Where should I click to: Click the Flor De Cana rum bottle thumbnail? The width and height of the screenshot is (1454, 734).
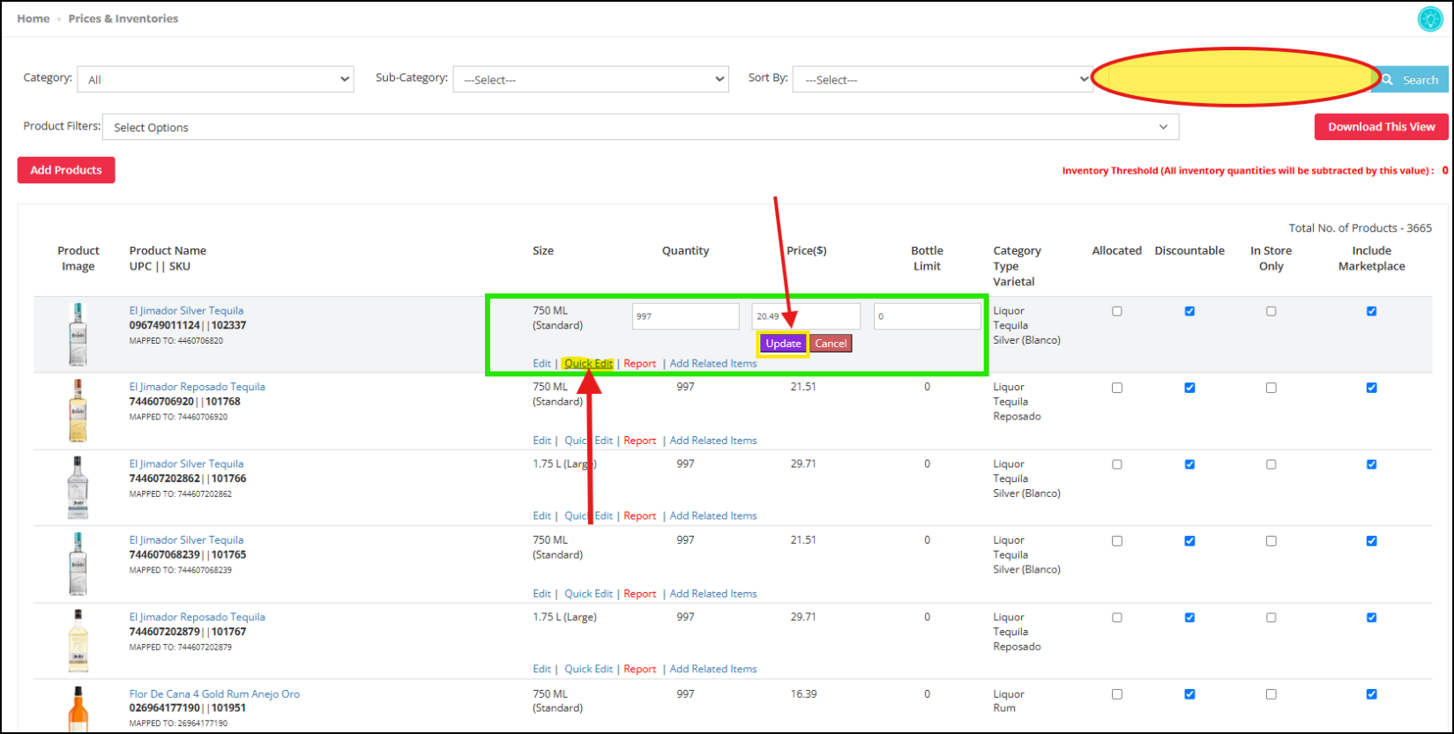point(78,709)
